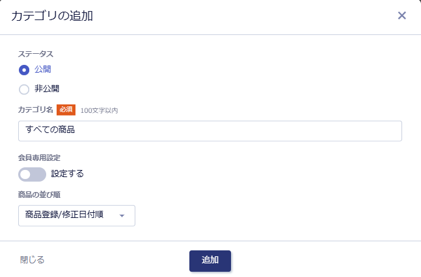
Task: Click the カテゴリの追加 dialog title
Action: pyautogui.click(x=52, y=16)
